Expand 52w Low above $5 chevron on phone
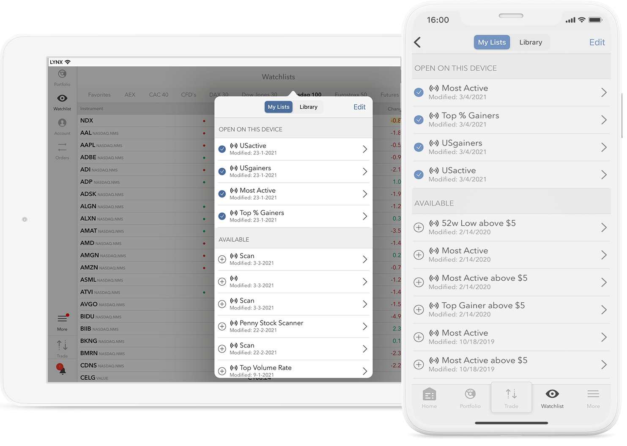Screen dimensions: 627x446 (604, 227)
